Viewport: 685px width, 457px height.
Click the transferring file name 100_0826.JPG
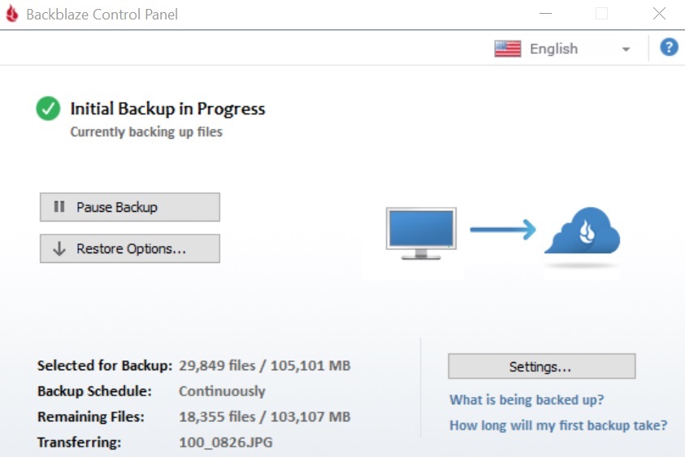(x=225, y=442)
